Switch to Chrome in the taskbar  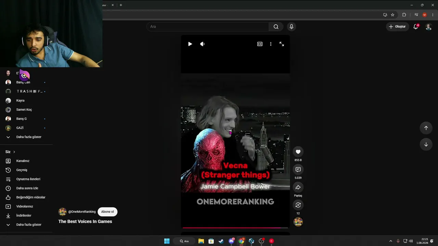click(241, 241)
